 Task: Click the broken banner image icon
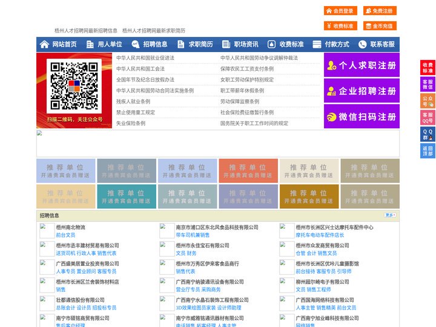tap(39, 133)
